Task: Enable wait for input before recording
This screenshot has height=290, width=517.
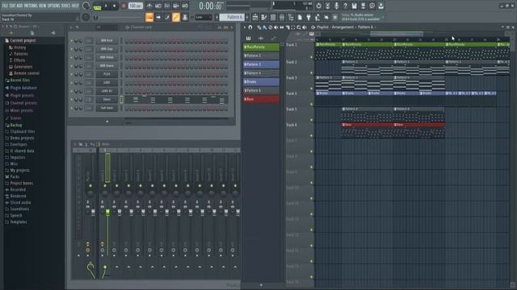Action: click(x=158, y=6)
